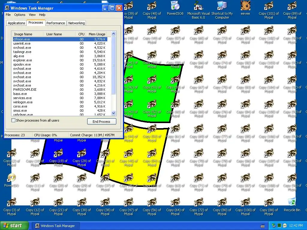Sort by the User Name column header
Viewport: 307px width, 230px height.
click(x=59, y=34)
